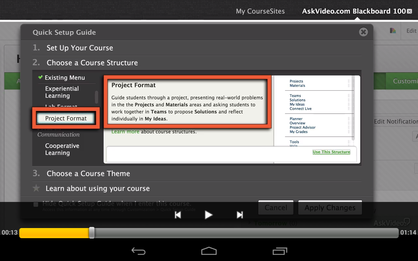Click Overview in the structure preview
418x261 pixels.
297,123
